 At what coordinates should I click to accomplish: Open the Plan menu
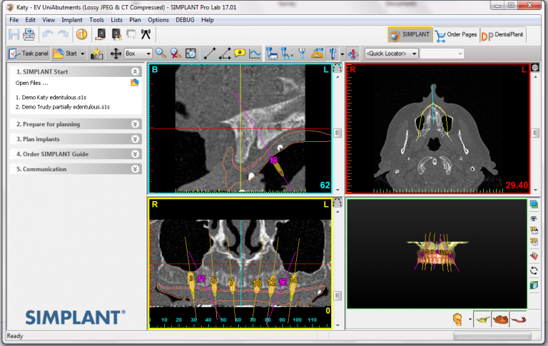point(135,20)
